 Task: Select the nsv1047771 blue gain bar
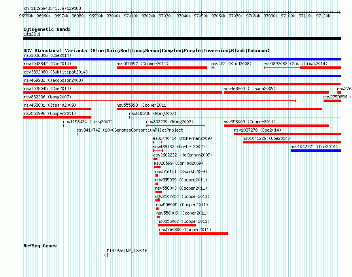tap(316, 151)
